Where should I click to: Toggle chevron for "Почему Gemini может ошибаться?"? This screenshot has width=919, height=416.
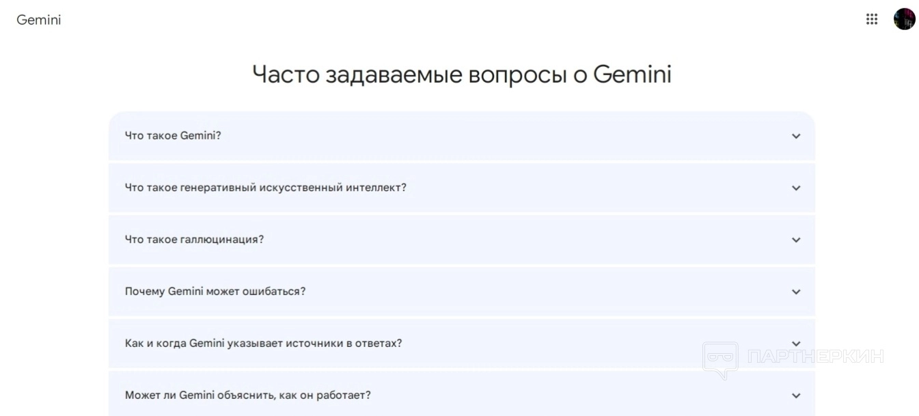[795, 292]
